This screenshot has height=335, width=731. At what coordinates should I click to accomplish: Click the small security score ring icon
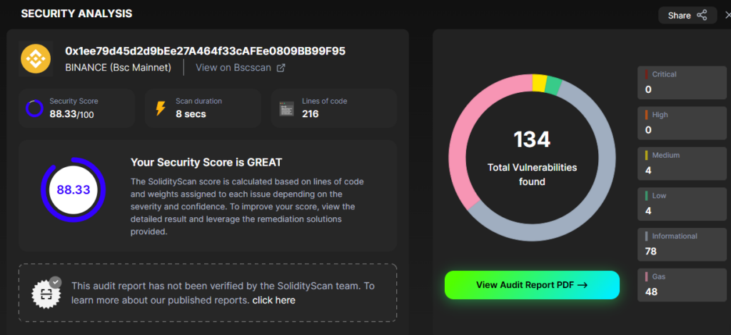pyautogui.click(x=34, y=109)
